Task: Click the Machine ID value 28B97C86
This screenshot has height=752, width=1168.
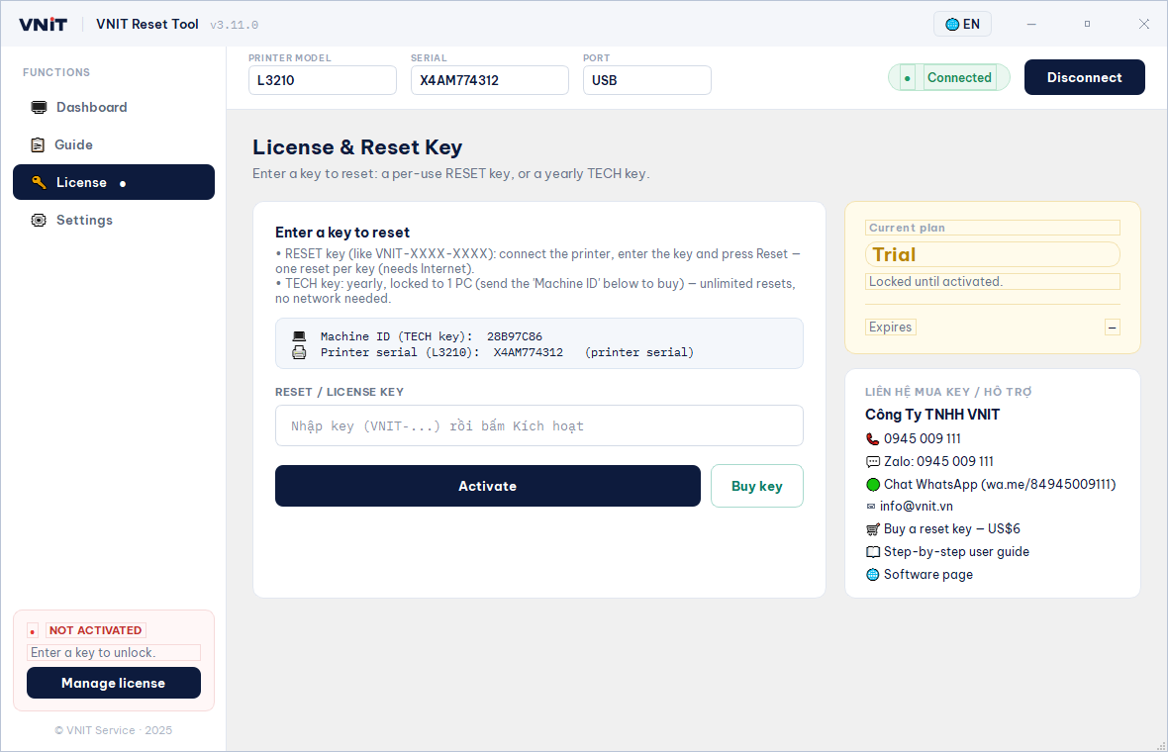Action: pos(515,336)
